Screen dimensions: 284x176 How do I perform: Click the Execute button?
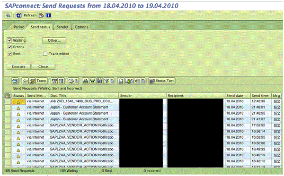pyautogui.click(x=18, y=67)
